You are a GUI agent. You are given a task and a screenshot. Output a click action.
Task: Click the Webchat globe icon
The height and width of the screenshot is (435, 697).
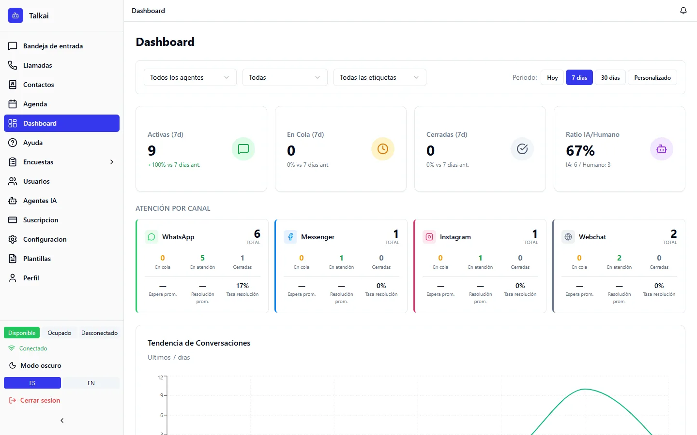[568, 237]
